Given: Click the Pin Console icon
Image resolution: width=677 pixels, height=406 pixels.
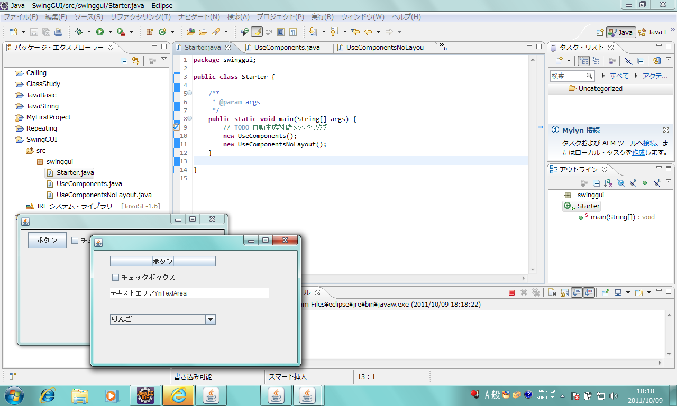Looking at the screenshot, I should (x=605, y=292).
